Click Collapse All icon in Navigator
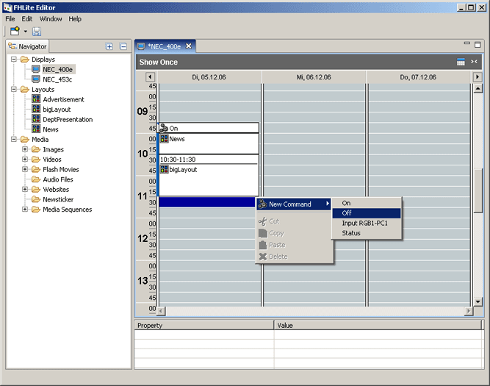The height and width of the screenshot is (386, 490). coord(123,46)
